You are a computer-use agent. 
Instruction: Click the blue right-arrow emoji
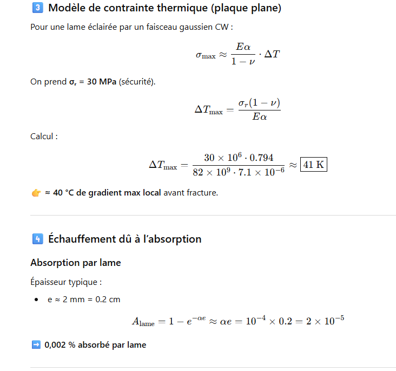[36, 344]
